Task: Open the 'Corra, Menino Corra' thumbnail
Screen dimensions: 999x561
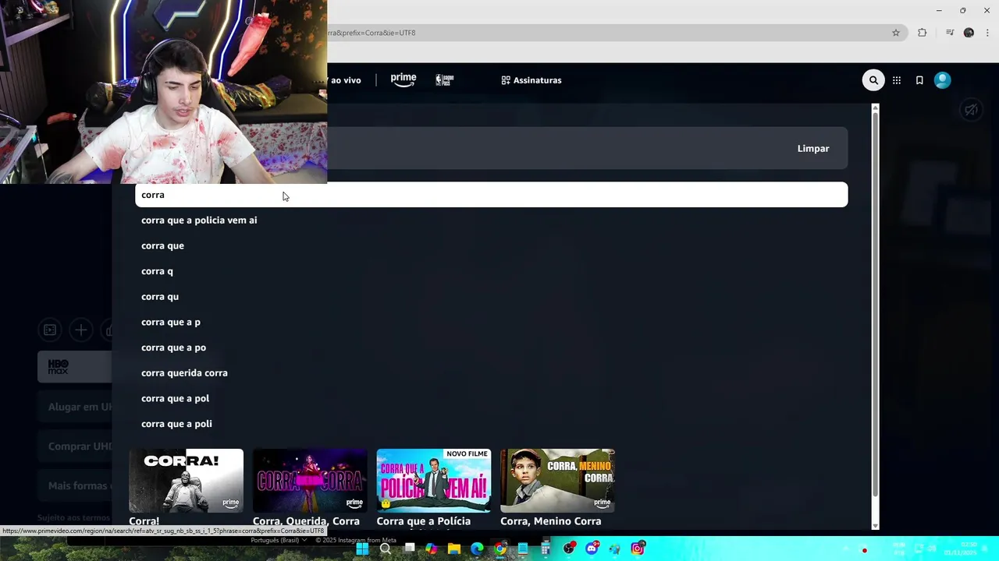Action: coord(557,480)
